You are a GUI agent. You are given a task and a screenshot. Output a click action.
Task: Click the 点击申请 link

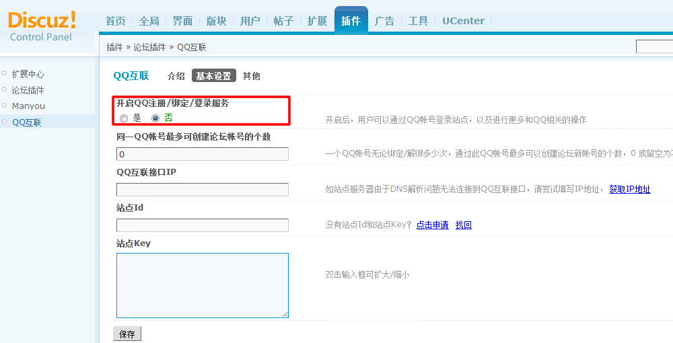coord(433,225)
